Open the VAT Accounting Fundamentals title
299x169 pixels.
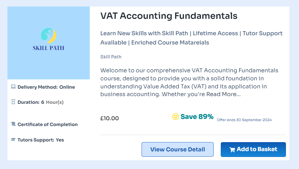pyautogui.click(x=169, y=16)
